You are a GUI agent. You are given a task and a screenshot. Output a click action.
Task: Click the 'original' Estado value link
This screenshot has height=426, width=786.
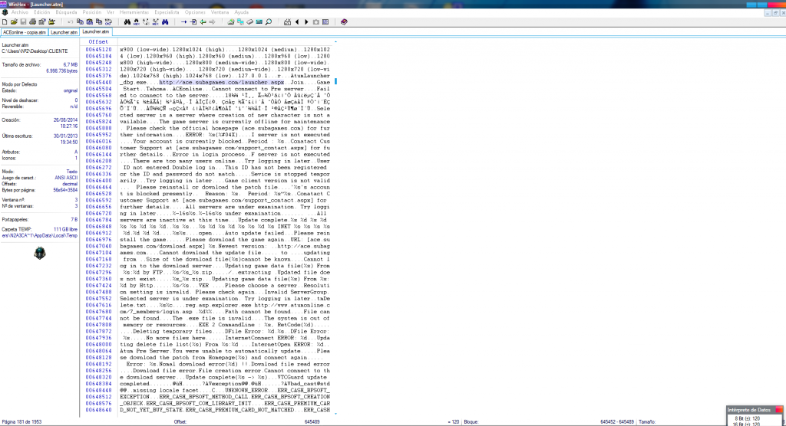click(x=69, y=89)
